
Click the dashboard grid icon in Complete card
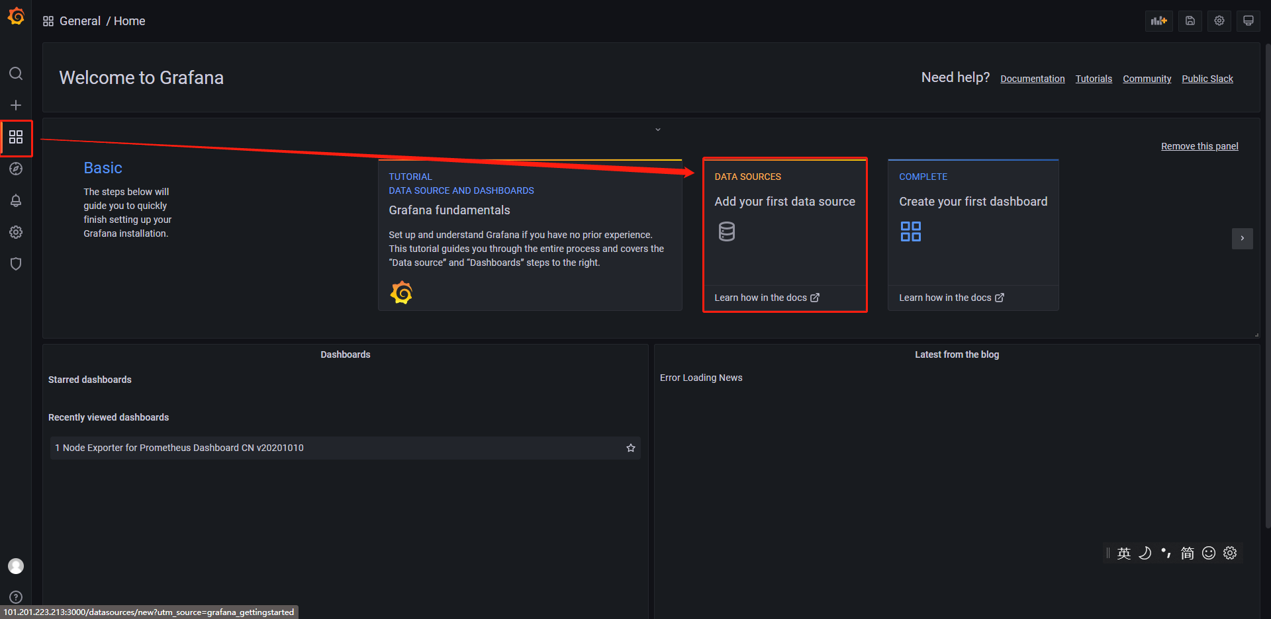[911, 231]
